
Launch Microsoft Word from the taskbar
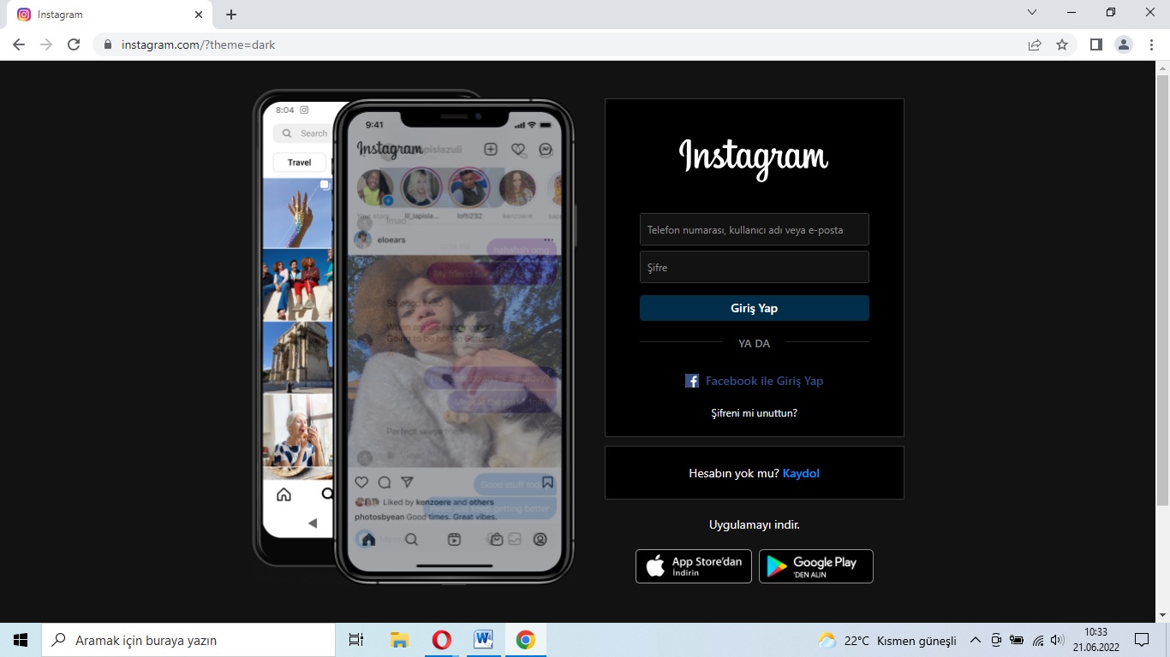click(x=483, y=639)
